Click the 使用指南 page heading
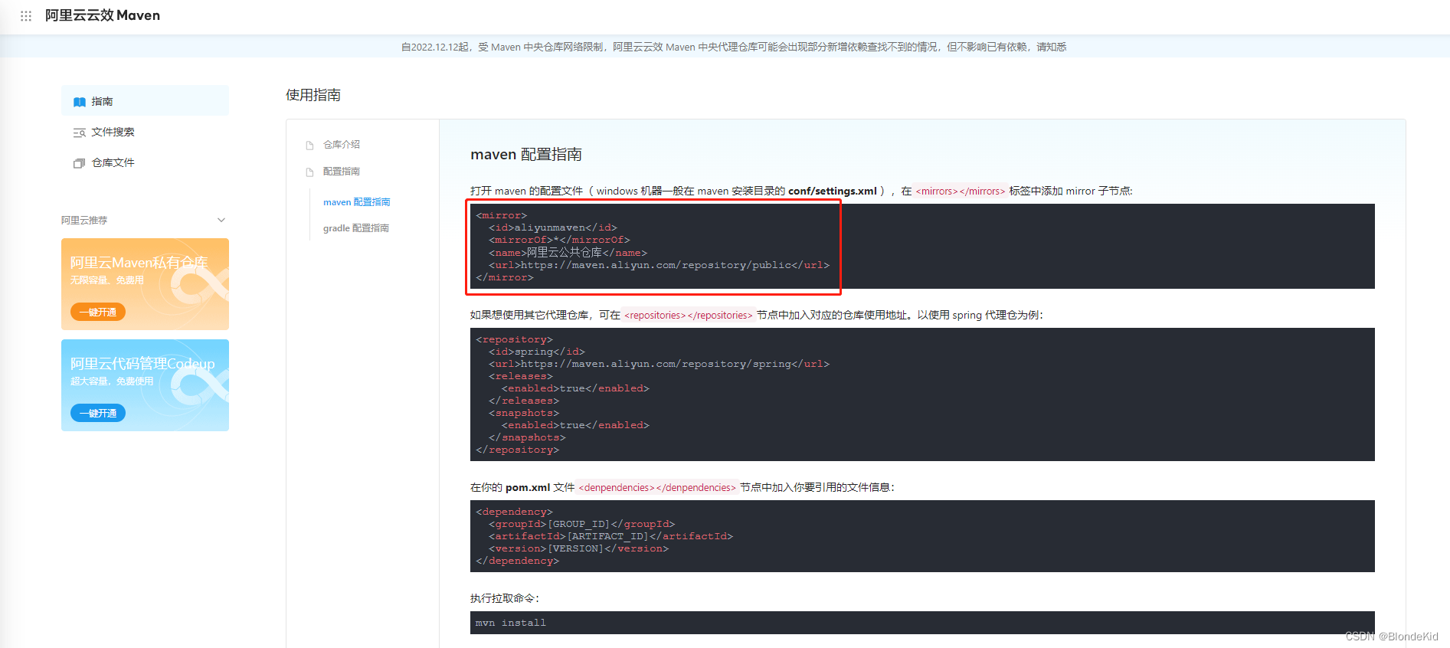Viewport: 1450px width, 648px height. pyautogui.click(x=313, y=95)
